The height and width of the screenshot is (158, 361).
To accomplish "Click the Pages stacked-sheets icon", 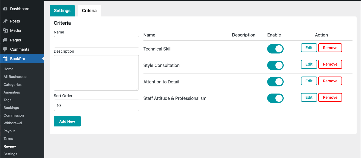I will click(x=5, y=40).
